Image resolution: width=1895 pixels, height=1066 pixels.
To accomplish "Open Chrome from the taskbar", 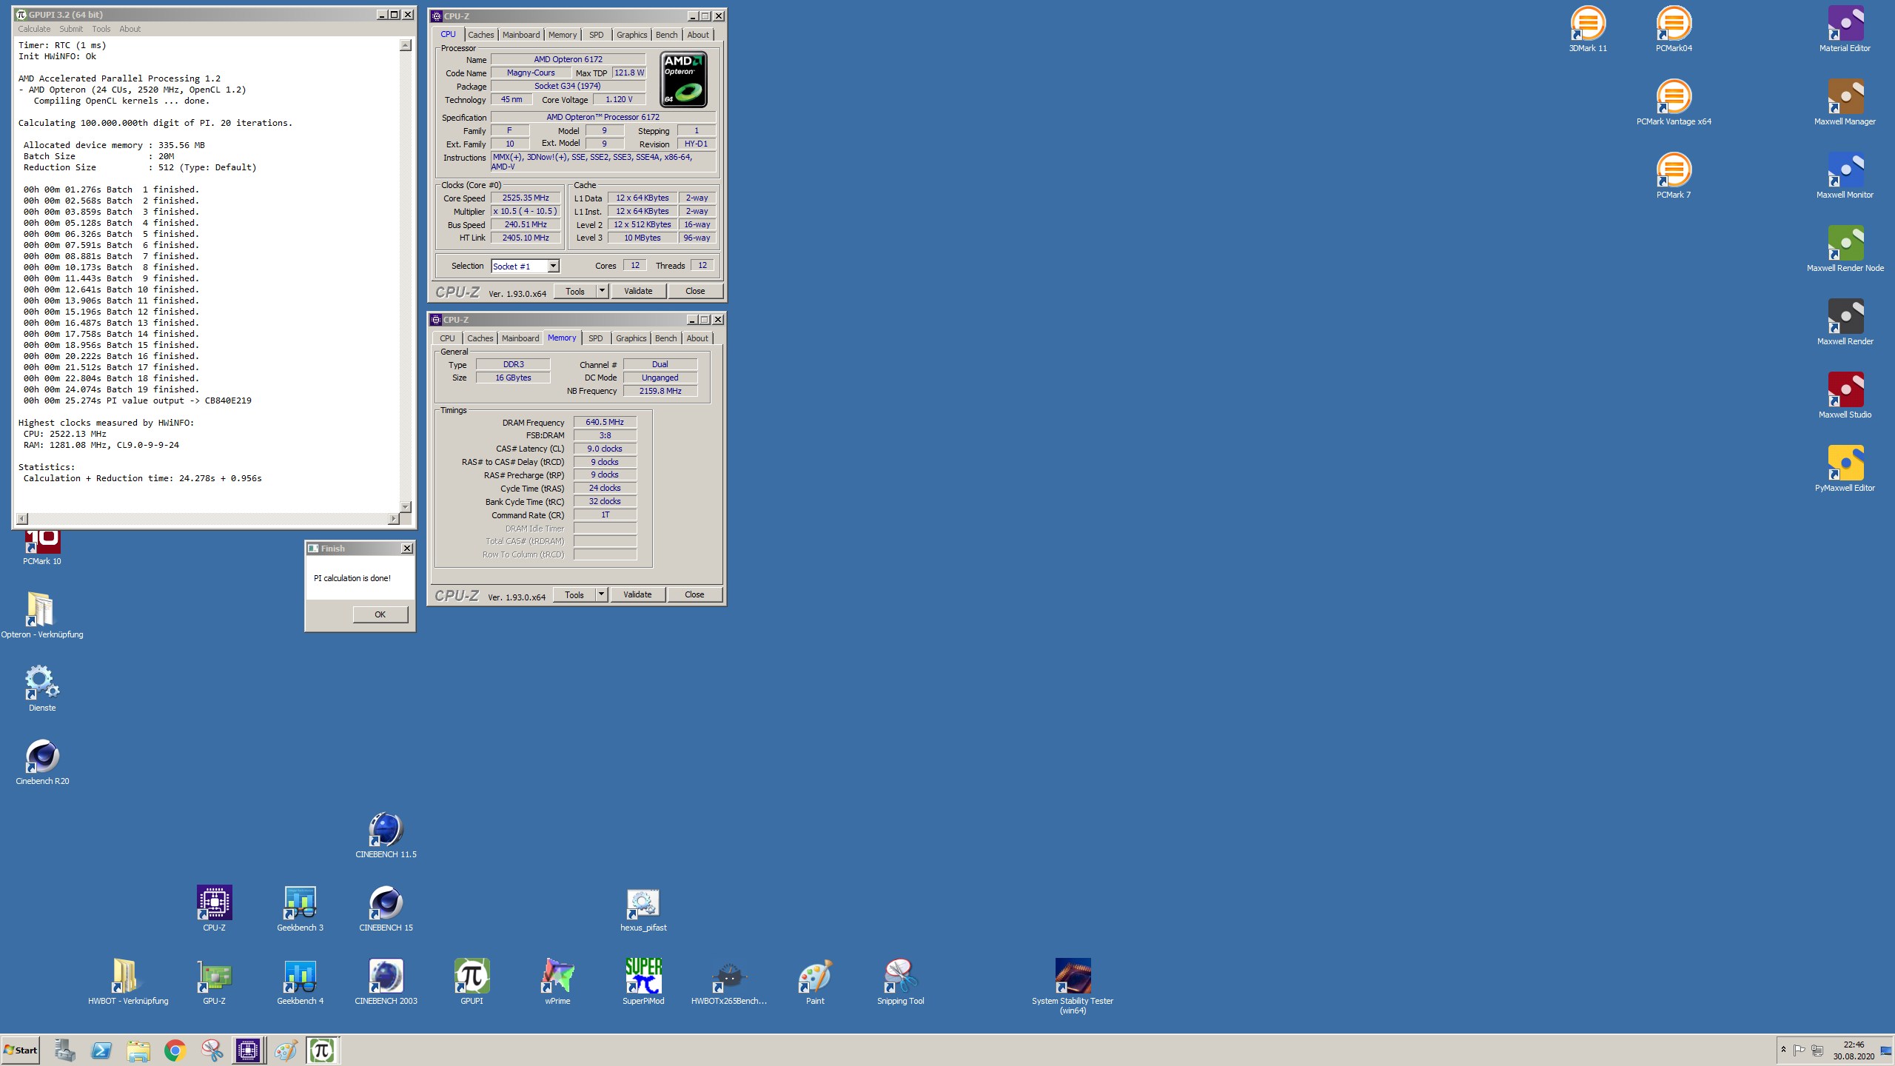I will point(175,1050).
